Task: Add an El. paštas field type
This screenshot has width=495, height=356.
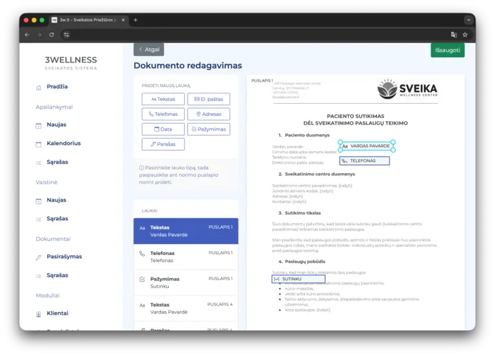Action: point(209,99)
